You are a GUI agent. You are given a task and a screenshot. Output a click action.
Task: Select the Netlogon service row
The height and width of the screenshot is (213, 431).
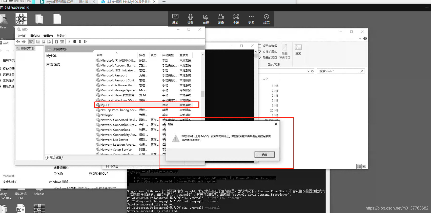pyautogui.click(x=147, y=115)
